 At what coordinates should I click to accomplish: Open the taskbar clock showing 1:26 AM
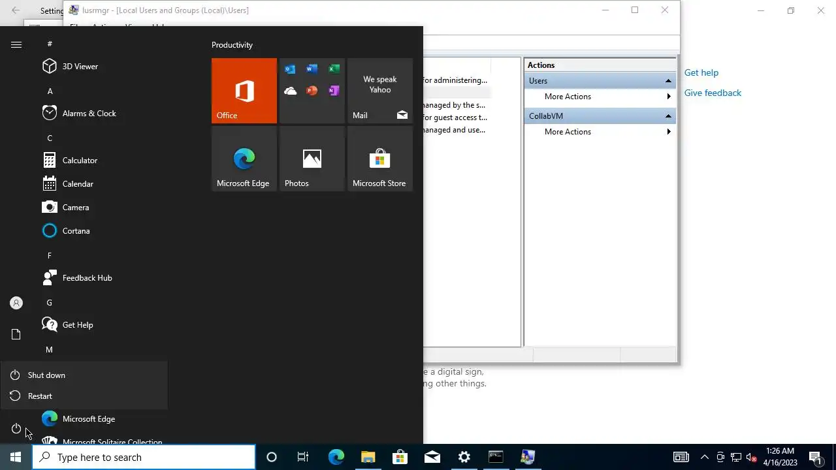click(x=780, y=457)
